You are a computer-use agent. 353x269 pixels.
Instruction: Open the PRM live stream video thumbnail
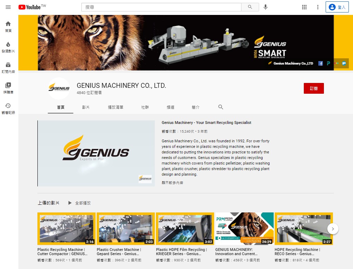pyautogui.click(x=244, y=229)
